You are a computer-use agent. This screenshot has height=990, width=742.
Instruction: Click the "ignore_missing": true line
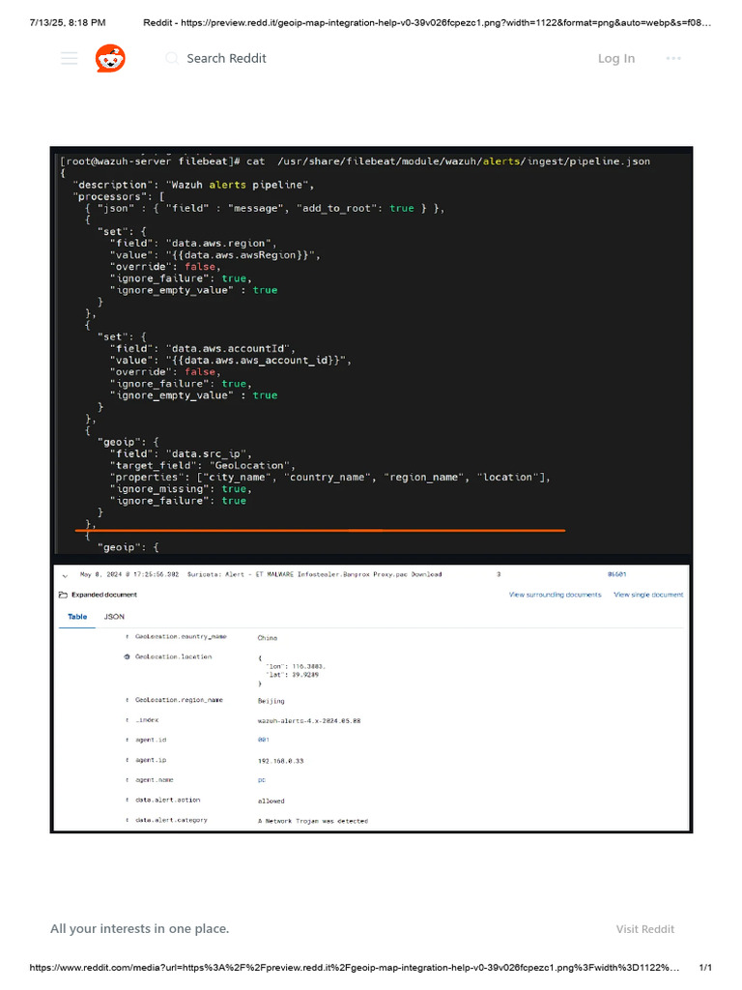(x=181, y=488)
